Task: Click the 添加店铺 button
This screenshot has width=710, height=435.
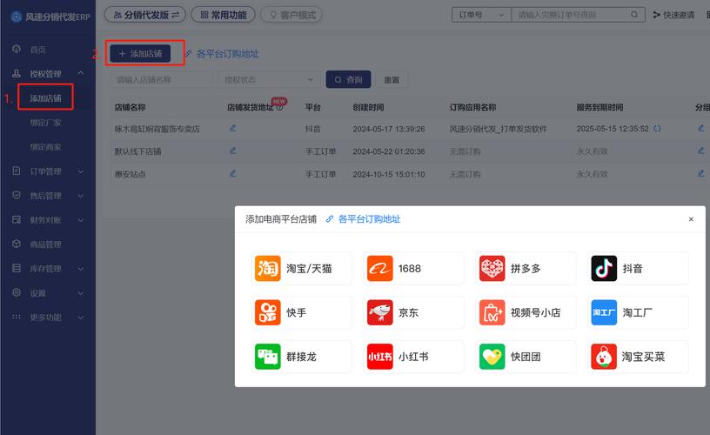Action: coord(140,53)
